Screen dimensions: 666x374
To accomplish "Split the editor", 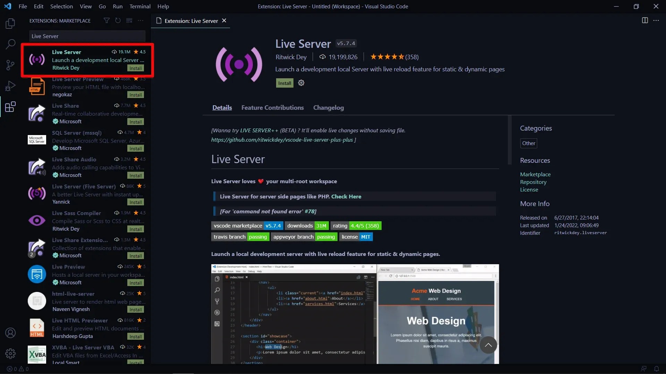I will [644, 20].
